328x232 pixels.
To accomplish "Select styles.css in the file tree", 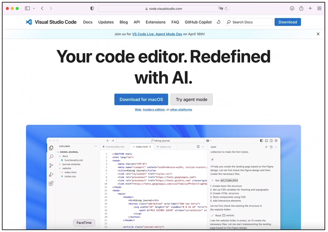I will (70, 176).
